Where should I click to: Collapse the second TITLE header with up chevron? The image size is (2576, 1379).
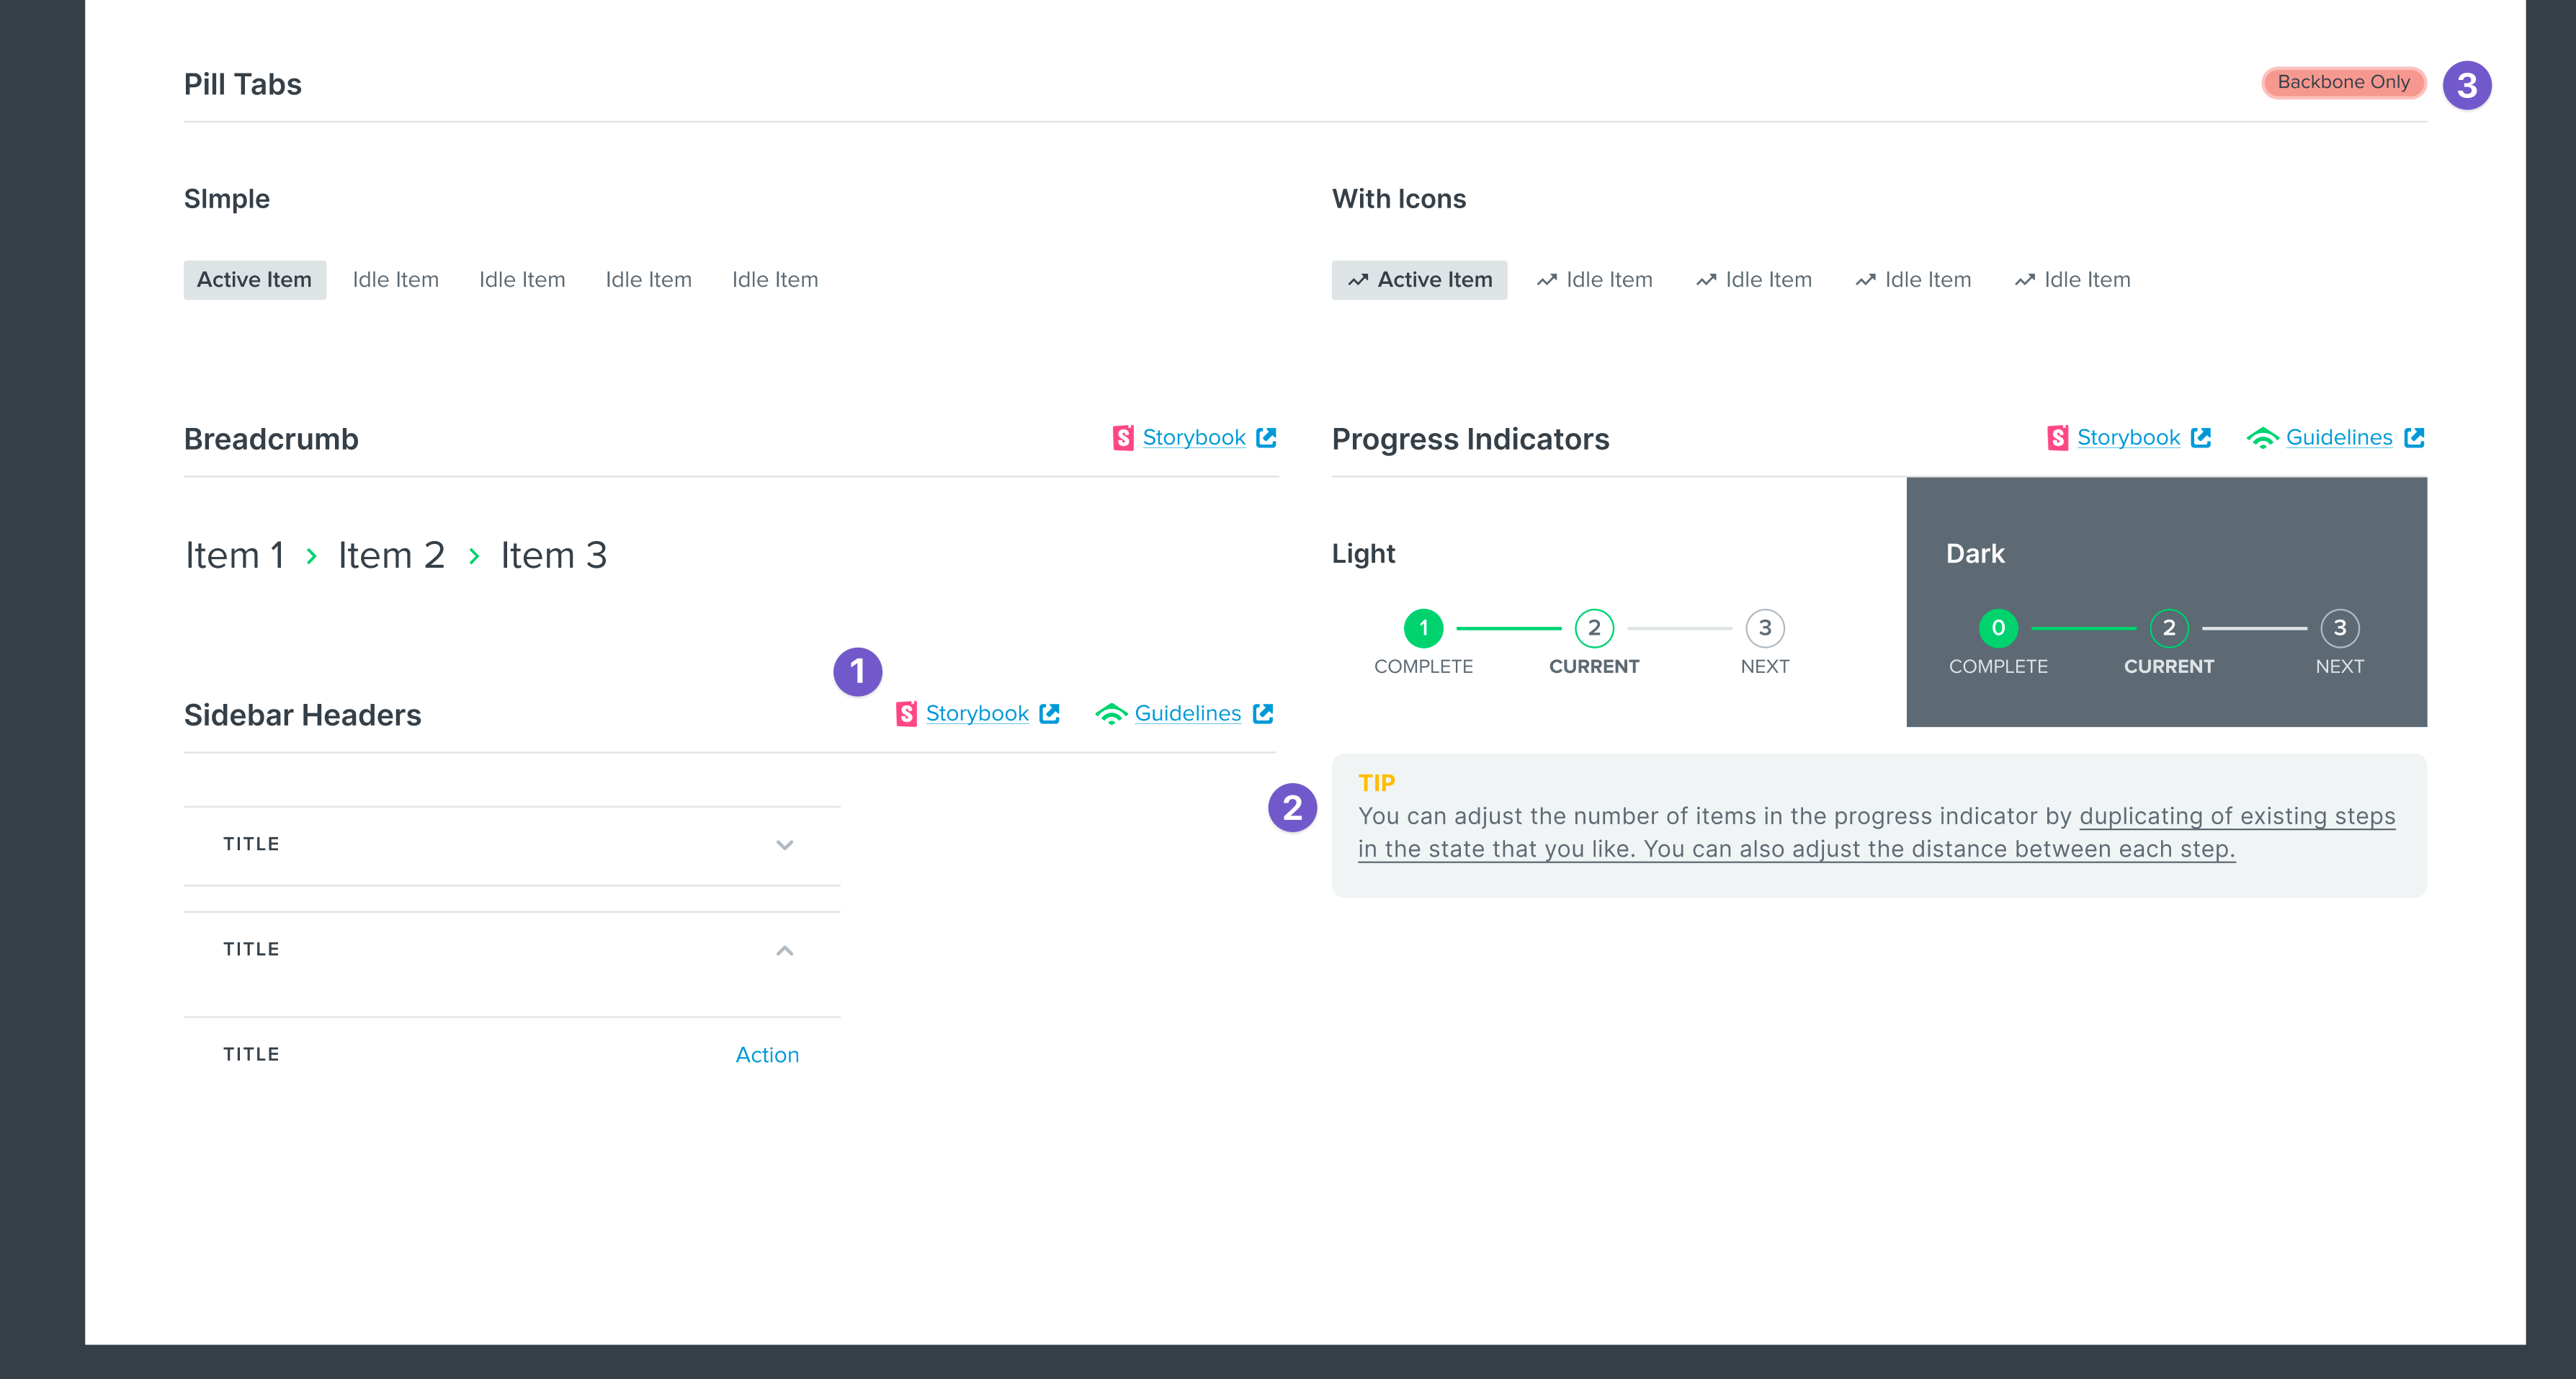pyautogui.click(x=785, y=950)
